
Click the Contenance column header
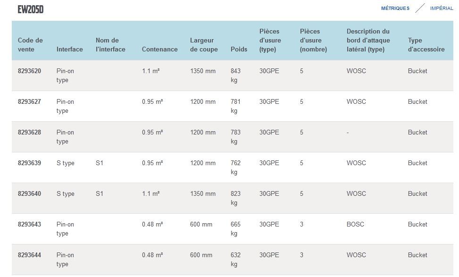[x=159, y=49]
